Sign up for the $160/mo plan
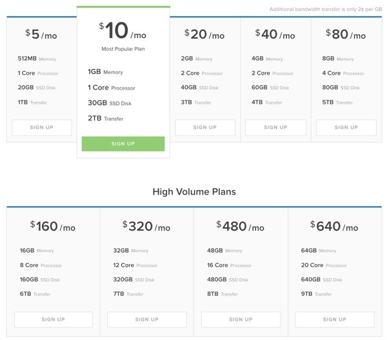This screenshot has width=387, height=340. point(54,319)
